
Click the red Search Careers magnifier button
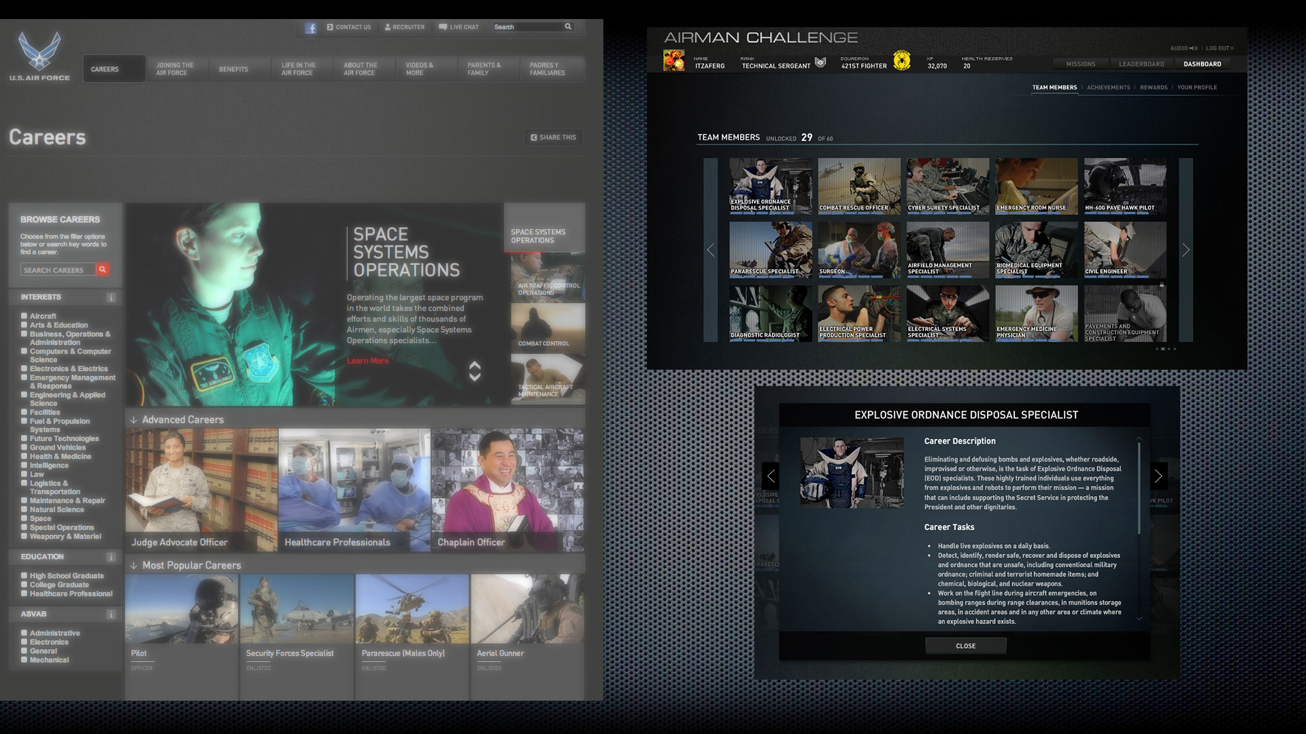(x=103, y=270)
